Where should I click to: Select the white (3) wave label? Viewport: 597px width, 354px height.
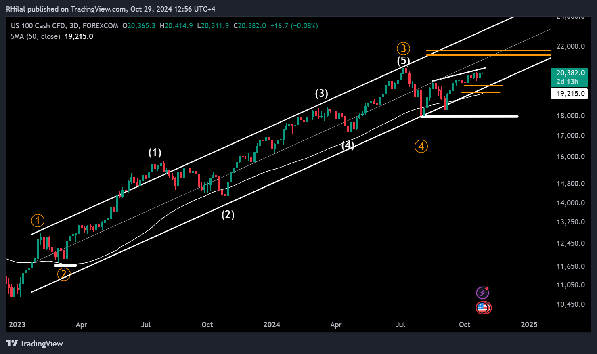(321, 94)
